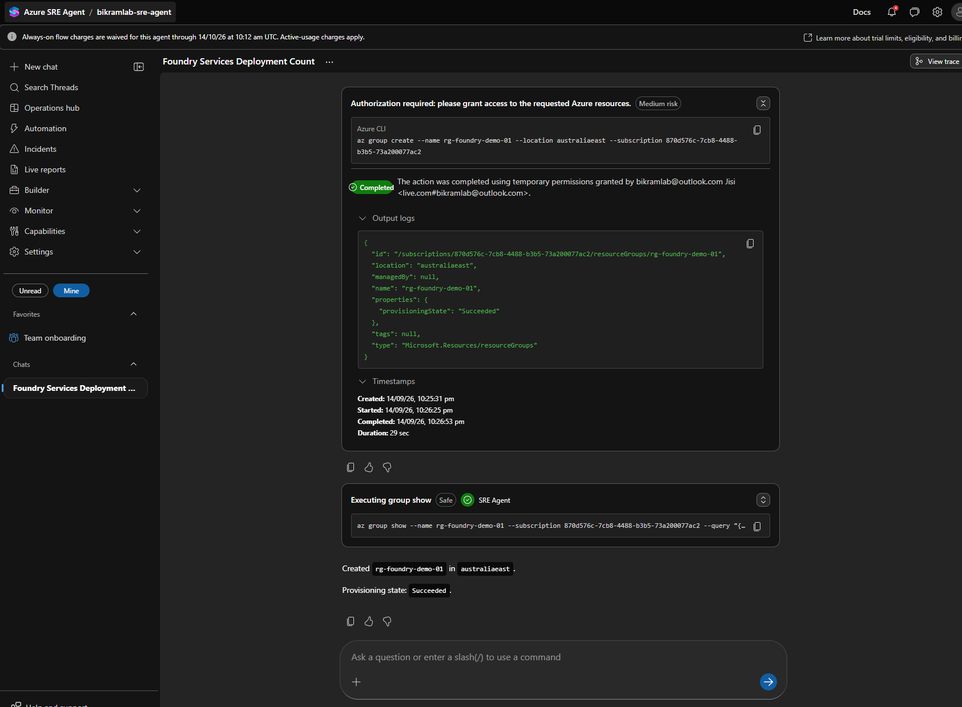962x707 pixels.
Task: Click the Search Threads magnifier icon
Action: (x=14, y=87)
